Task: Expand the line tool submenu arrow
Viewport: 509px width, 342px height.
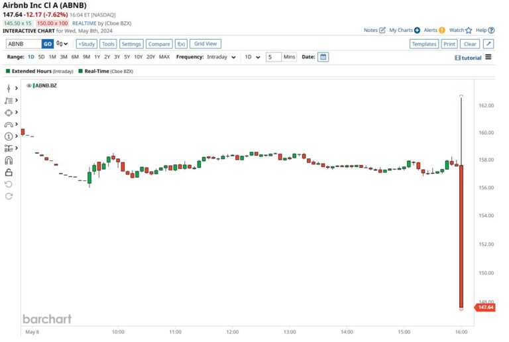Action: point(17,100)
